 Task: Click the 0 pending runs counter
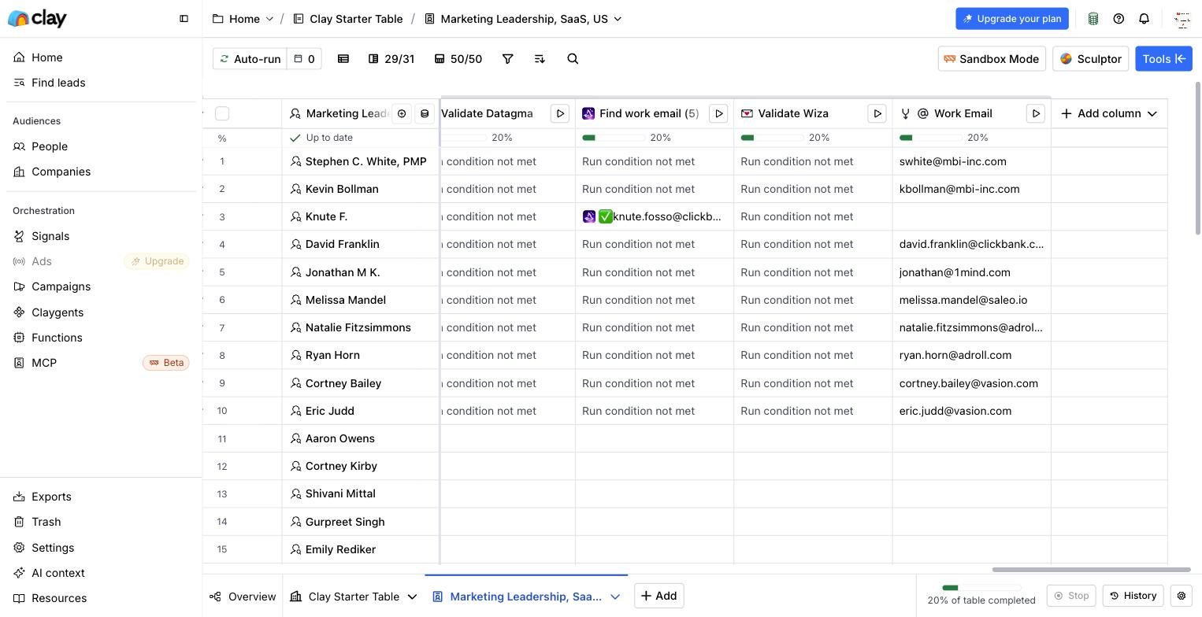tap(304, 59)
